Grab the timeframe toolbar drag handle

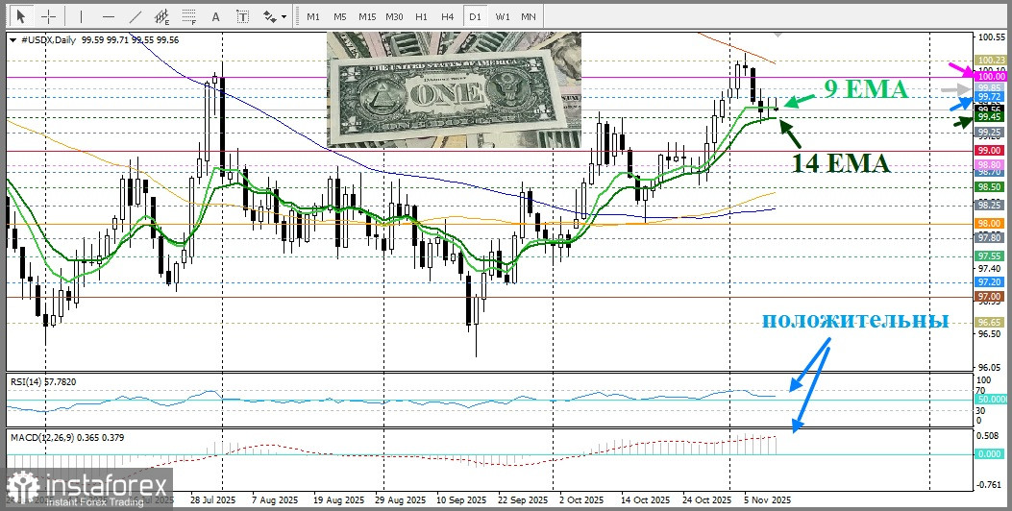(x=297, y=16)
